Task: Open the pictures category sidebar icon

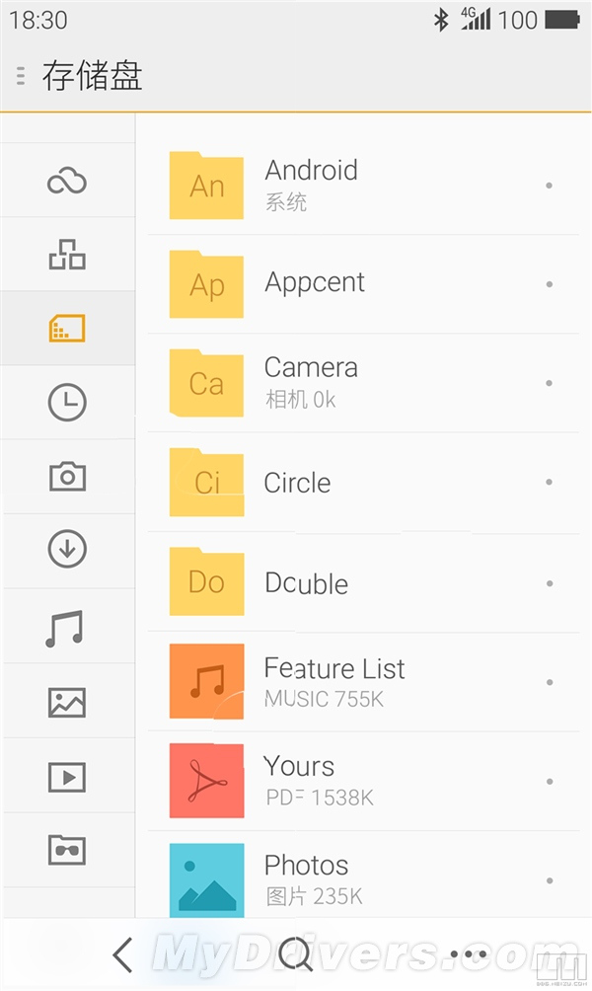Action: [67, 702]
